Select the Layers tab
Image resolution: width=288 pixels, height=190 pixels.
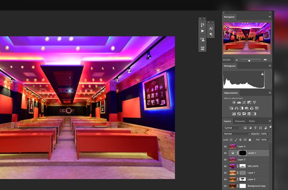pos(228,121)
